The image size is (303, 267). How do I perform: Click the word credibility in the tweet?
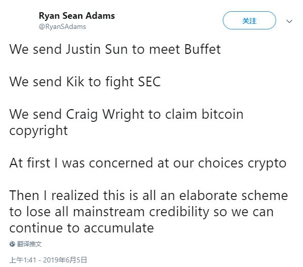(x=179, y=212)
